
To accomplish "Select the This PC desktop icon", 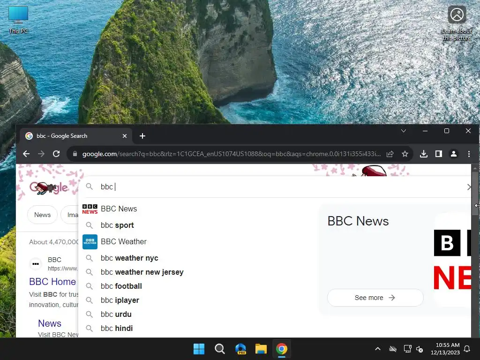I will (18, 20).
